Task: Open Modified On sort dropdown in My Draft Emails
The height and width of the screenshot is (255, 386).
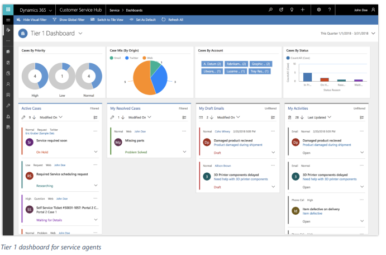Action: pyautogui.click(x=228, y=117)
